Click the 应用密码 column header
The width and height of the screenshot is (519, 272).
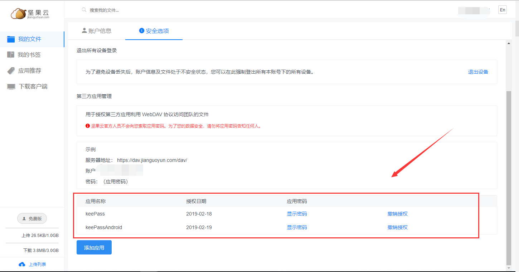(297, 201)
